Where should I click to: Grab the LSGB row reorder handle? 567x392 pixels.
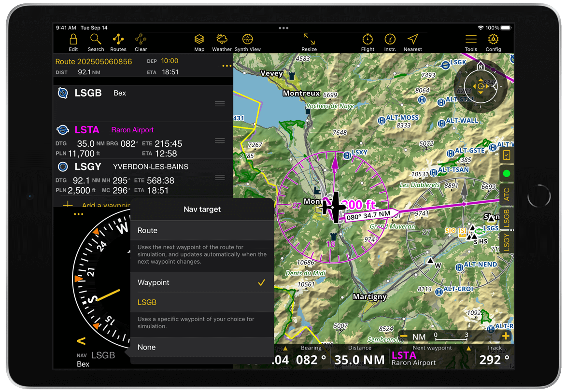(220, 104)
